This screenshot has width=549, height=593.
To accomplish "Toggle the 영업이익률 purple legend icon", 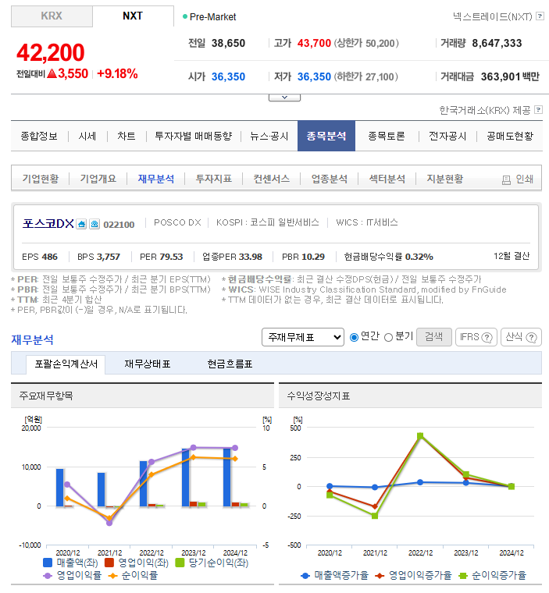I will [48, 576].
